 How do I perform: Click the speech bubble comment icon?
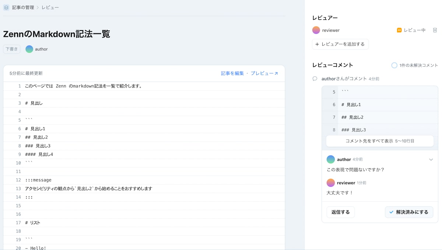(315, 79)
